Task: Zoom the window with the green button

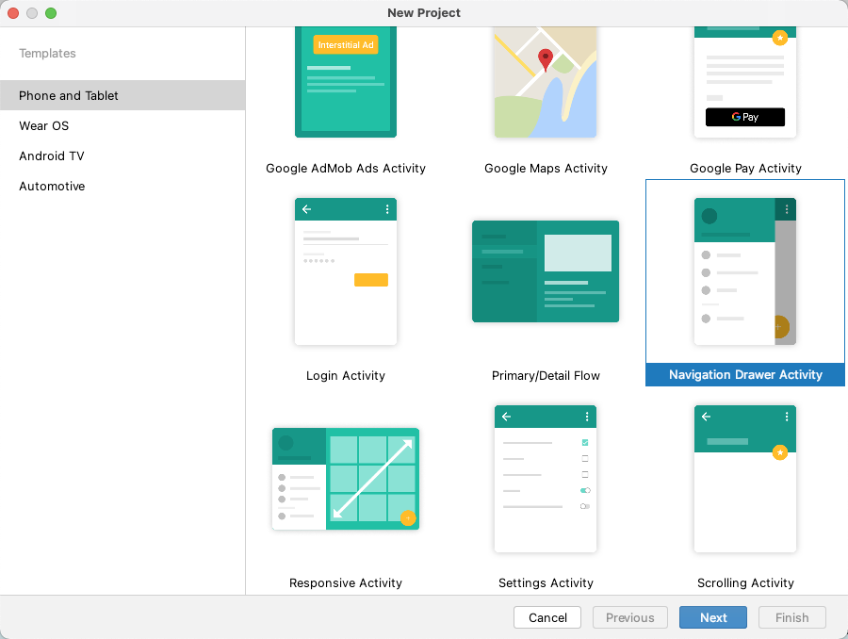Action: (x=51, y=13)
